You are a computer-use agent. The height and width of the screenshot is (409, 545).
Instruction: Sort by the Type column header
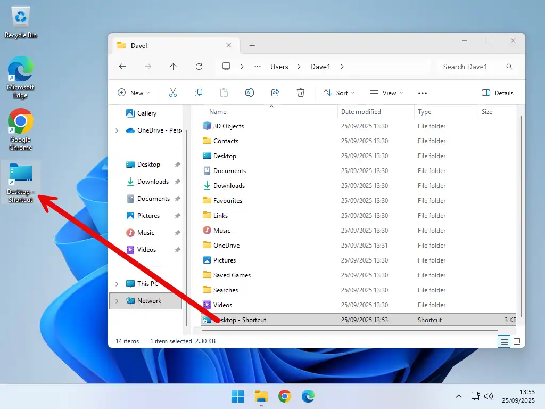pyautogui.click(x=424, y=112)
